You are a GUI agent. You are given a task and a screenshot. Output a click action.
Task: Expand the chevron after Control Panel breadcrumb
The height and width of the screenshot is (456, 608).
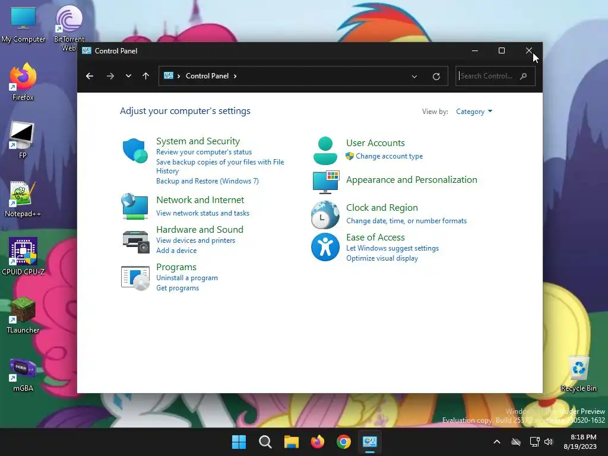(235, 76)
